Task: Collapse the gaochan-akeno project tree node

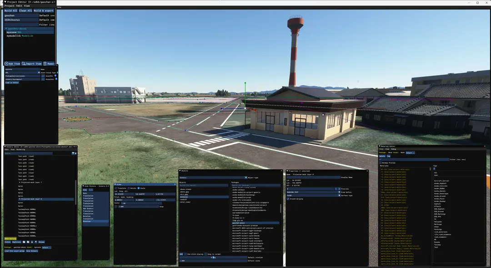Action: pyautogui.click(x=6, y=29)
